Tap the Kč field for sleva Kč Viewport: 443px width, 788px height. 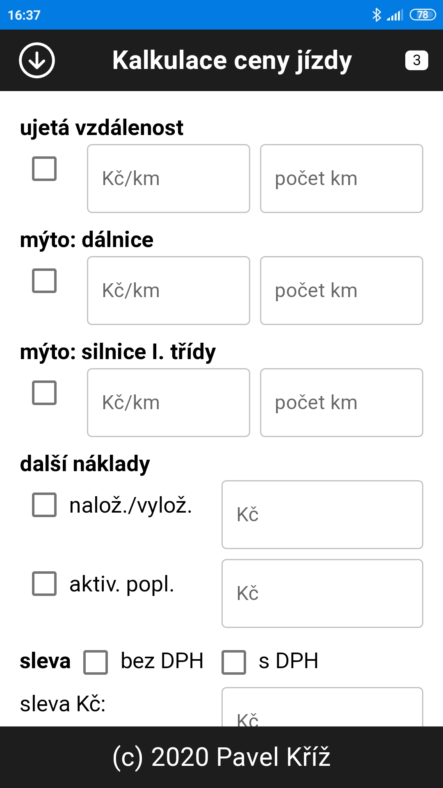322,708
